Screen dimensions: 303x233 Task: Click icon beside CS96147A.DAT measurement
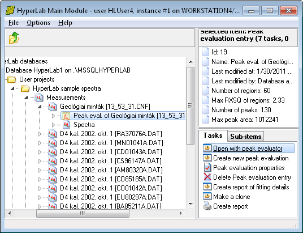(53, 161)
